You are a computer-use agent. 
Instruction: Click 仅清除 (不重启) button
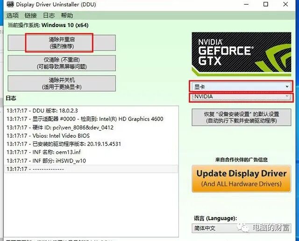pyautogui.click(x=62, y=63)
